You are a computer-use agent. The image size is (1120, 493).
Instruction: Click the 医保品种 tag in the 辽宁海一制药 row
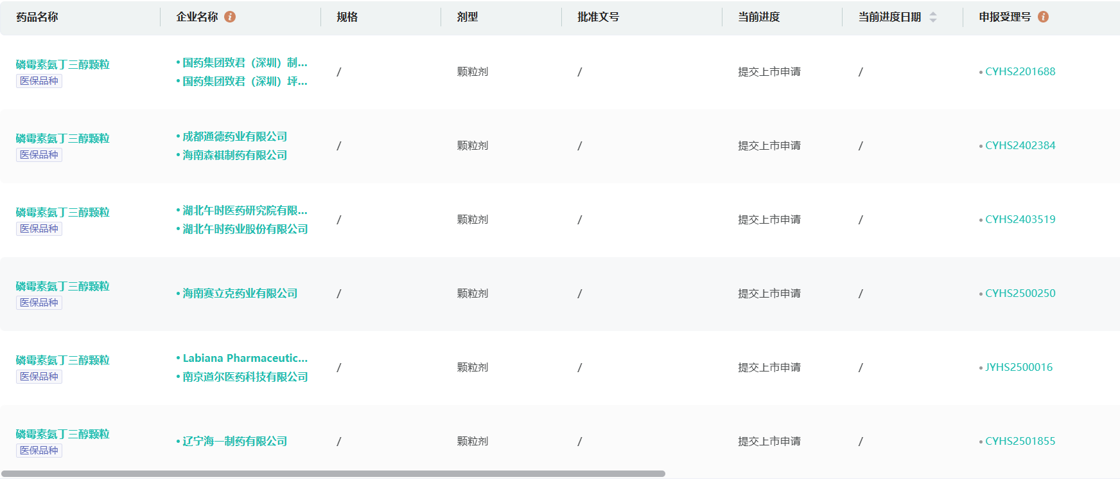click(x=39, y=451)
